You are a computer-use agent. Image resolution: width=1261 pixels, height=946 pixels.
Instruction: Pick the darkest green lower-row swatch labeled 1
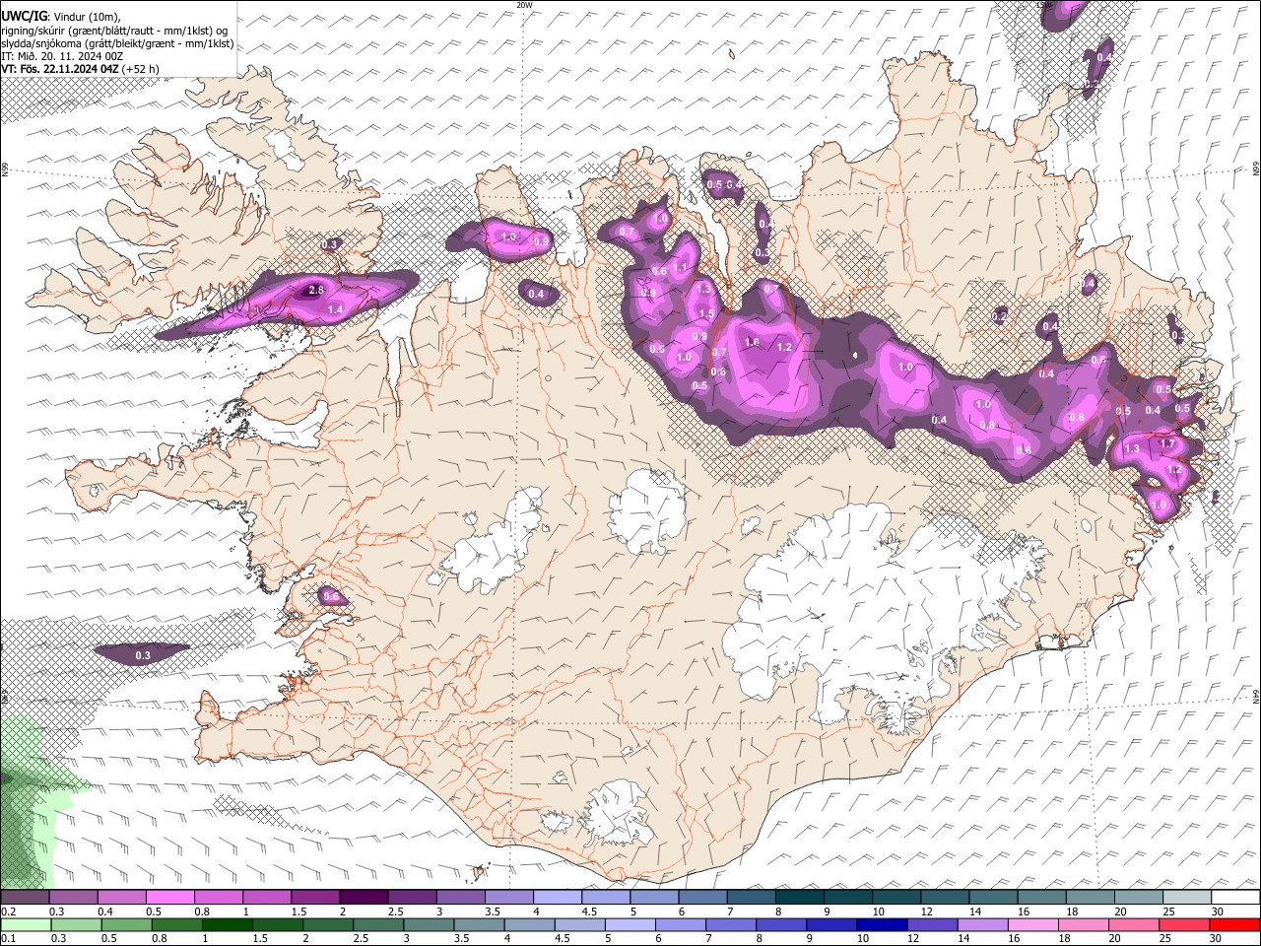pyautogui.click(x=227, y=924)
